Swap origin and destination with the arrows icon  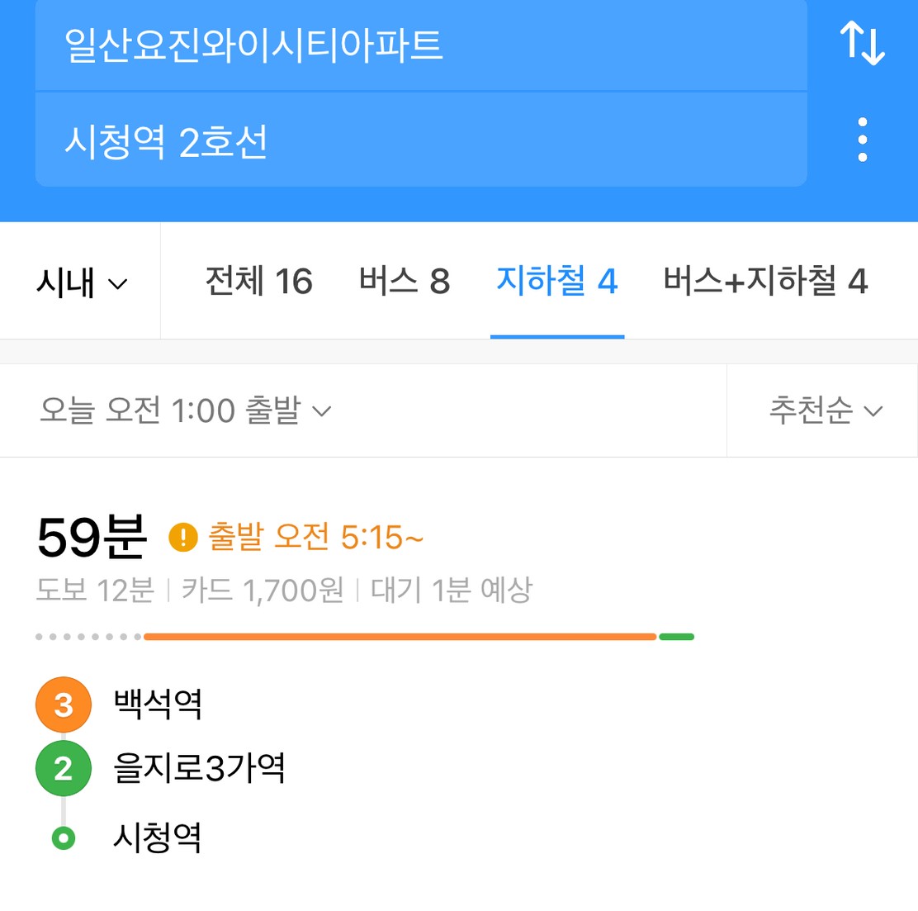[x=863, y=43]
